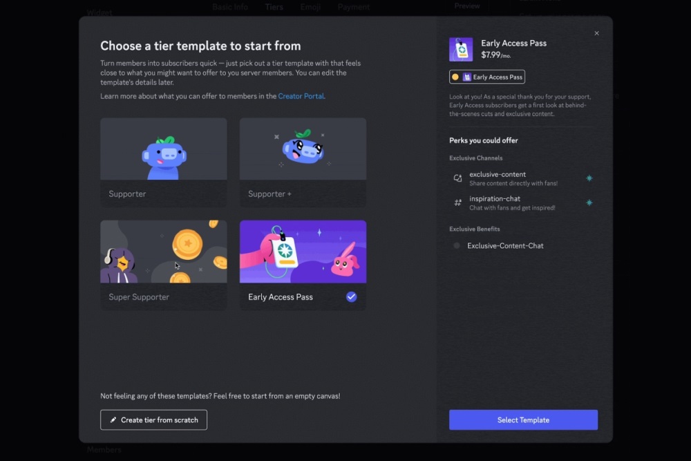Select the Exclusive-Content-Chat benefit bullet
Screen dimensions: 691x461
pyautogui.click(x=457, y=245)
